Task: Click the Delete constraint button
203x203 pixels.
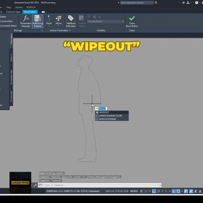Action: [x=3, y=17]
